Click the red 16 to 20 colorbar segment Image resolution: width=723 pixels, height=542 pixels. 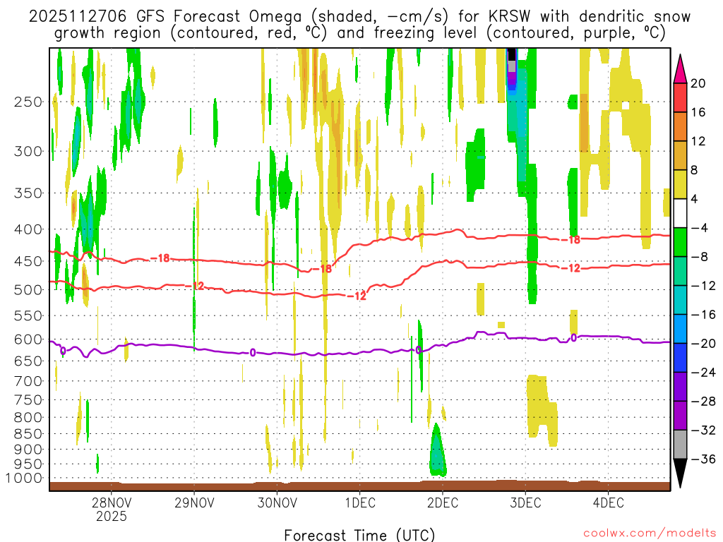pos(680,97)
